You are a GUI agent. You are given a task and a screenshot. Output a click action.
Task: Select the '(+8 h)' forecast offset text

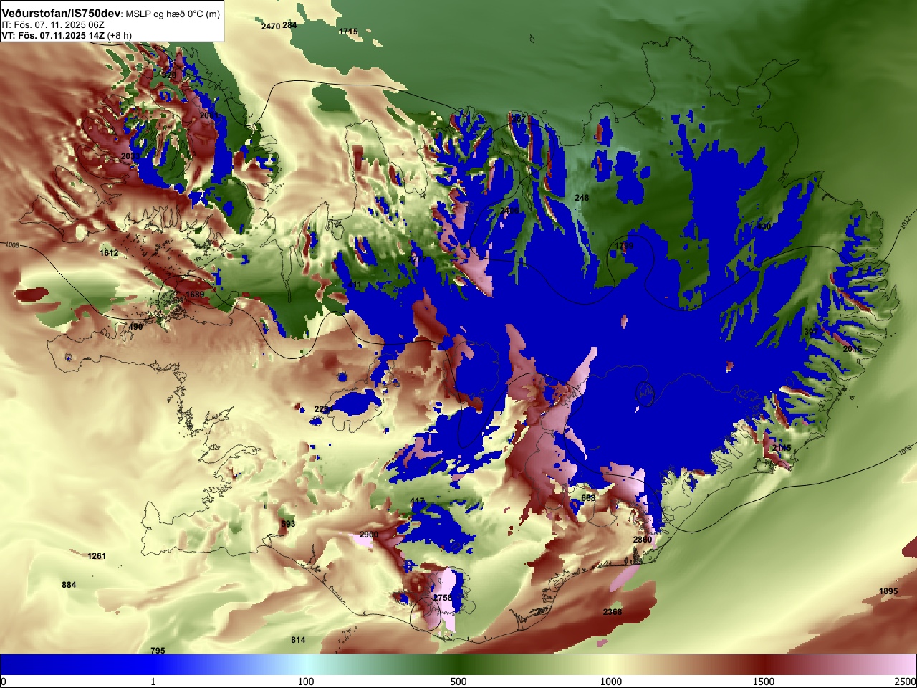coord(119,35)
